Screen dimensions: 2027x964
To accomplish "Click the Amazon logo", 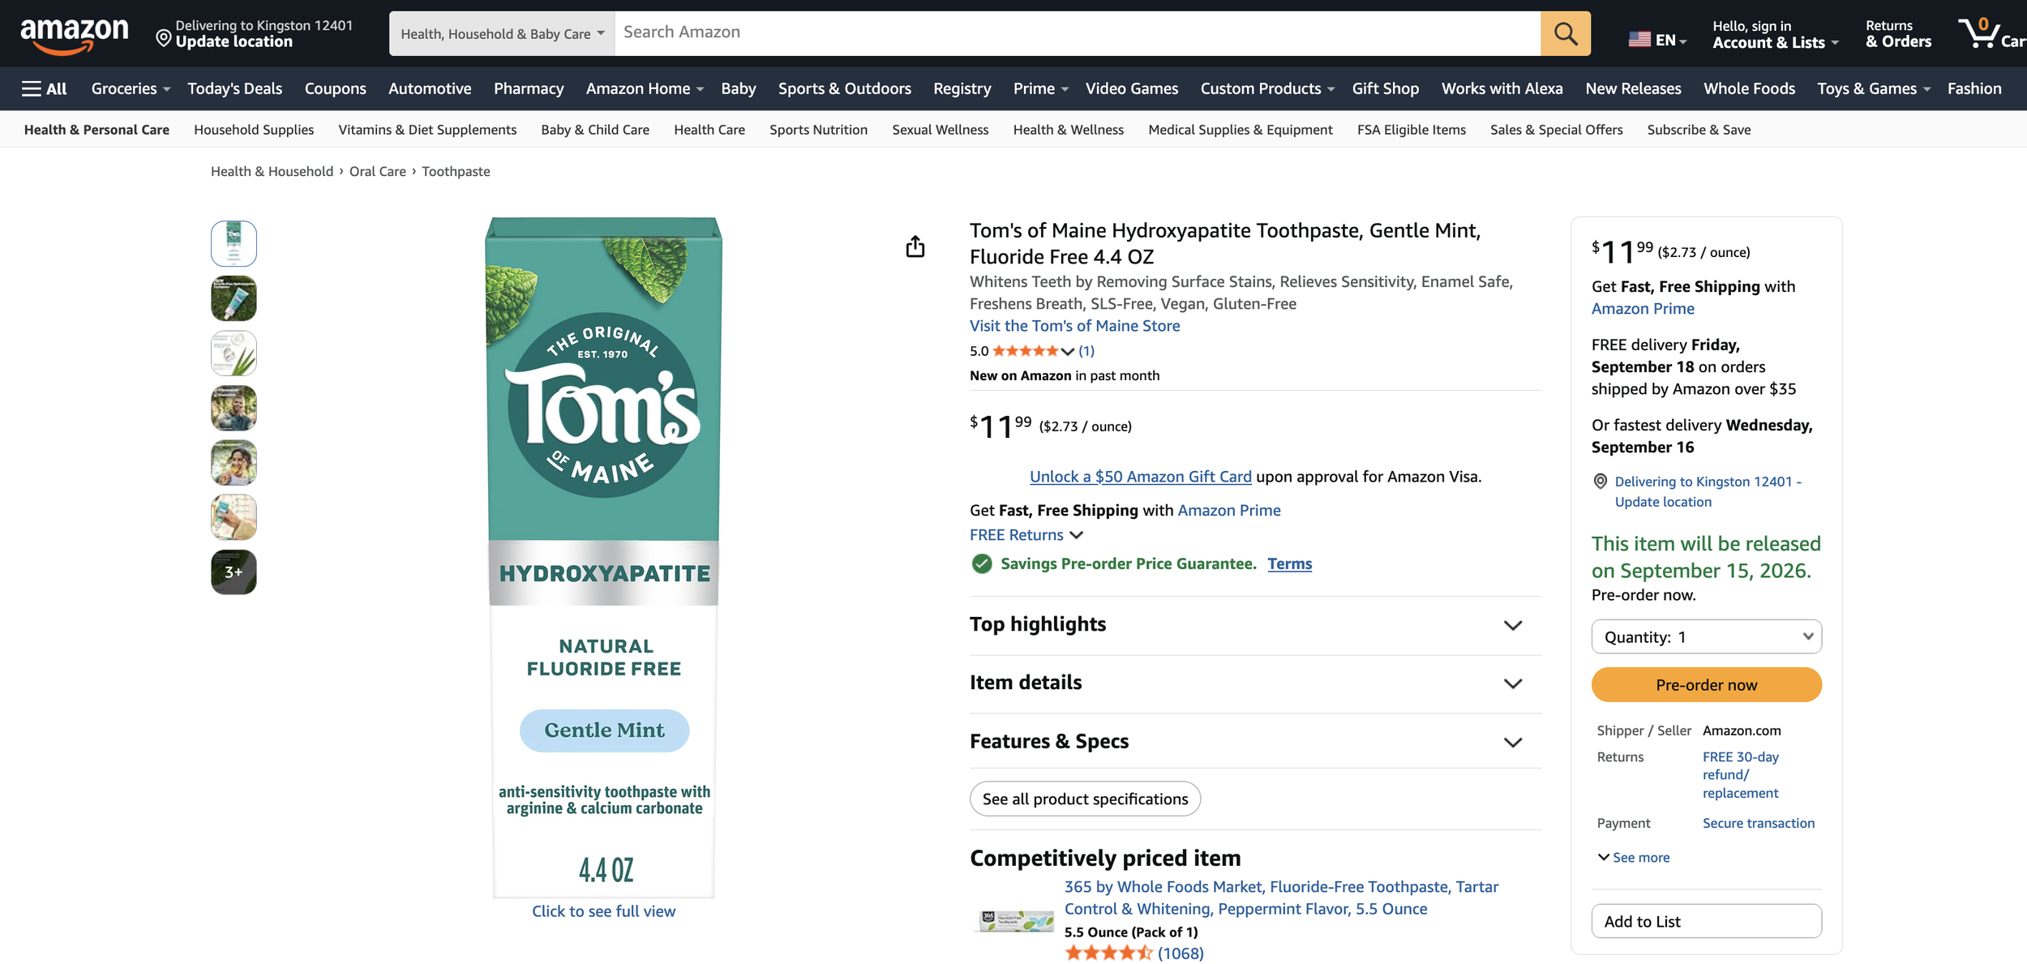I will [x=74, y=36].
